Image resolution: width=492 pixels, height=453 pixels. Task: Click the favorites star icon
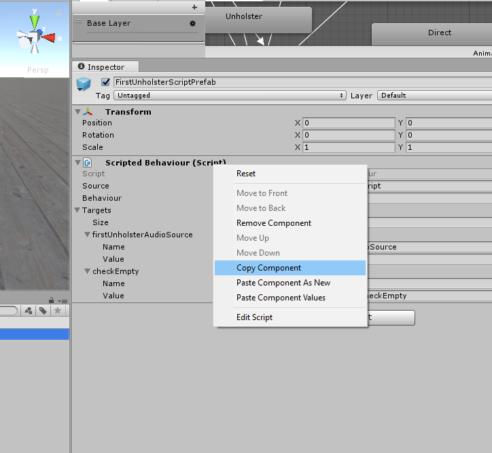coord(58,311)
